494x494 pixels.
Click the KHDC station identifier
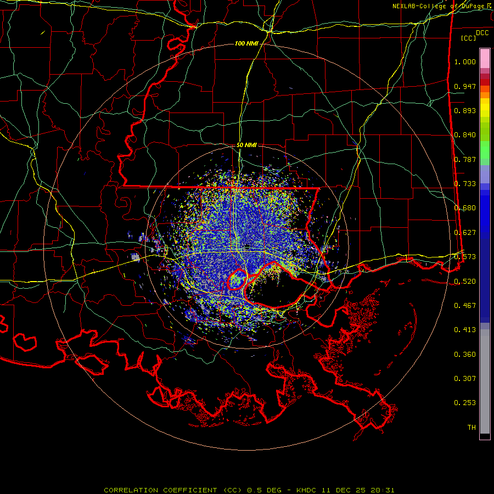[307, 490]
